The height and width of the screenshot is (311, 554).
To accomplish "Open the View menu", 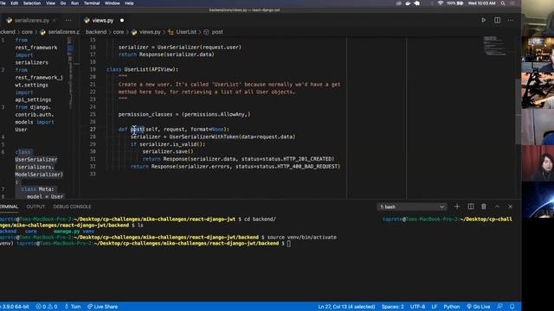I will pos(50,3).
